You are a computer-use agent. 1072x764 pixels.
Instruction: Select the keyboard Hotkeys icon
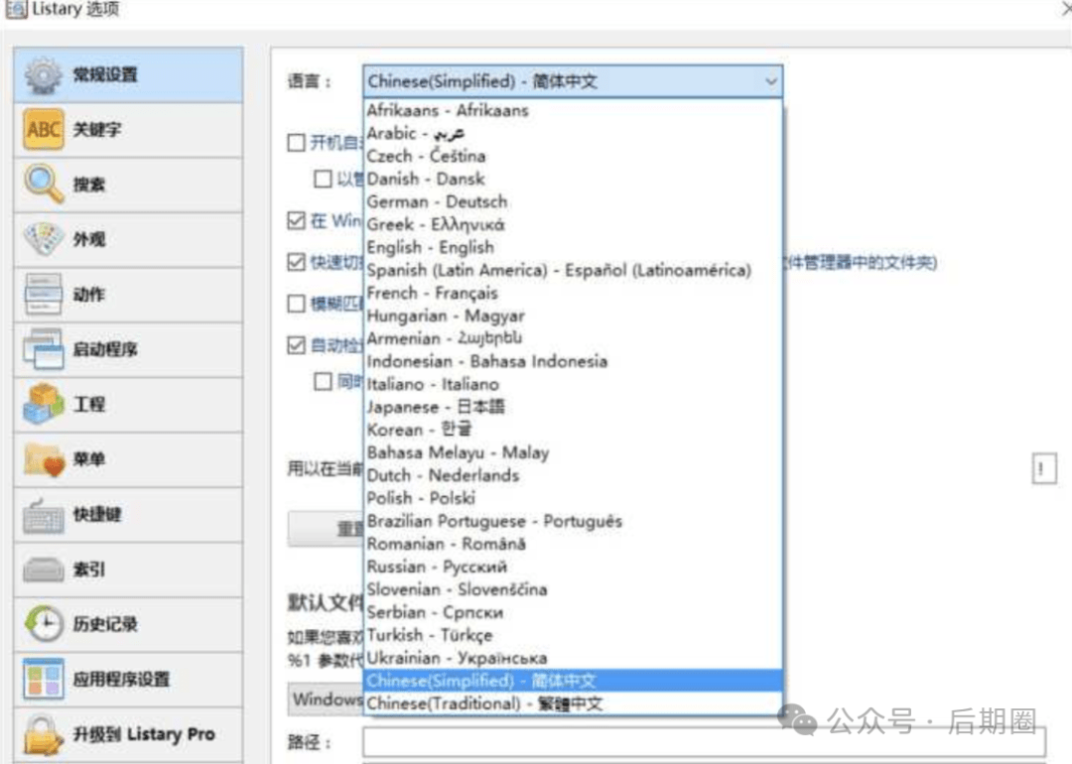pos(43,515)
